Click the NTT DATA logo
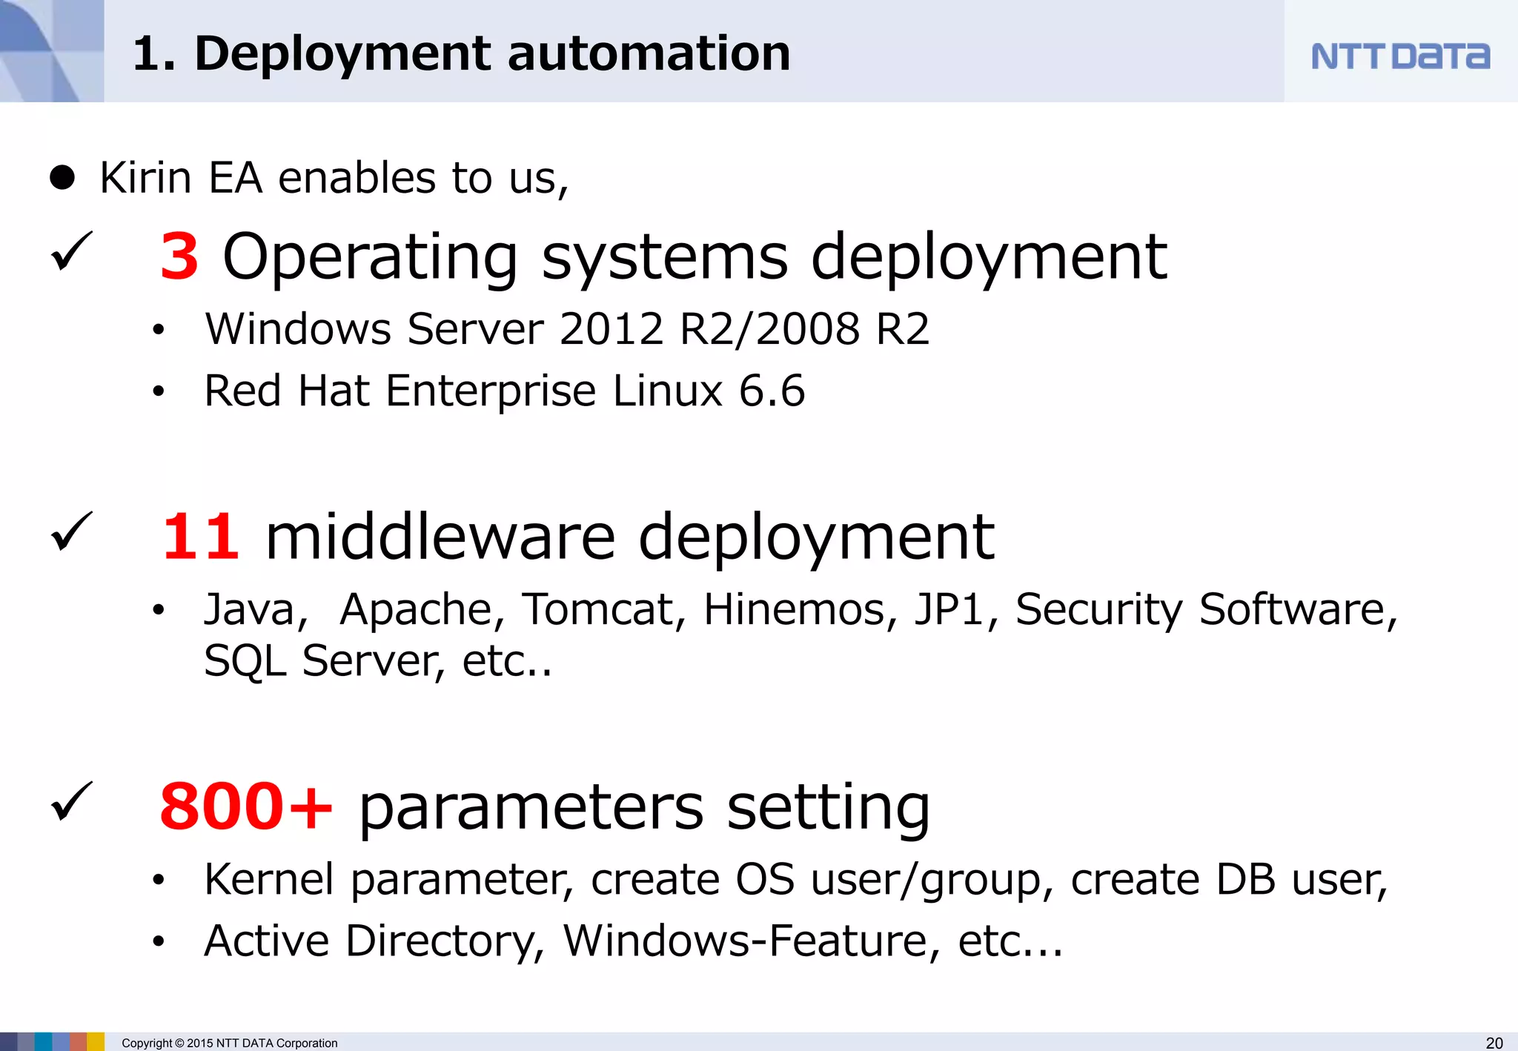1518x1051 pixels. point(1400,56)
